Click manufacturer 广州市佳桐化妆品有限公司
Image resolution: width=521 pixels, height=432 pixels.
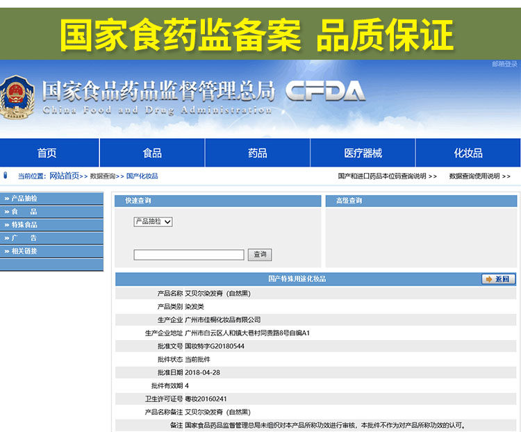222,319
